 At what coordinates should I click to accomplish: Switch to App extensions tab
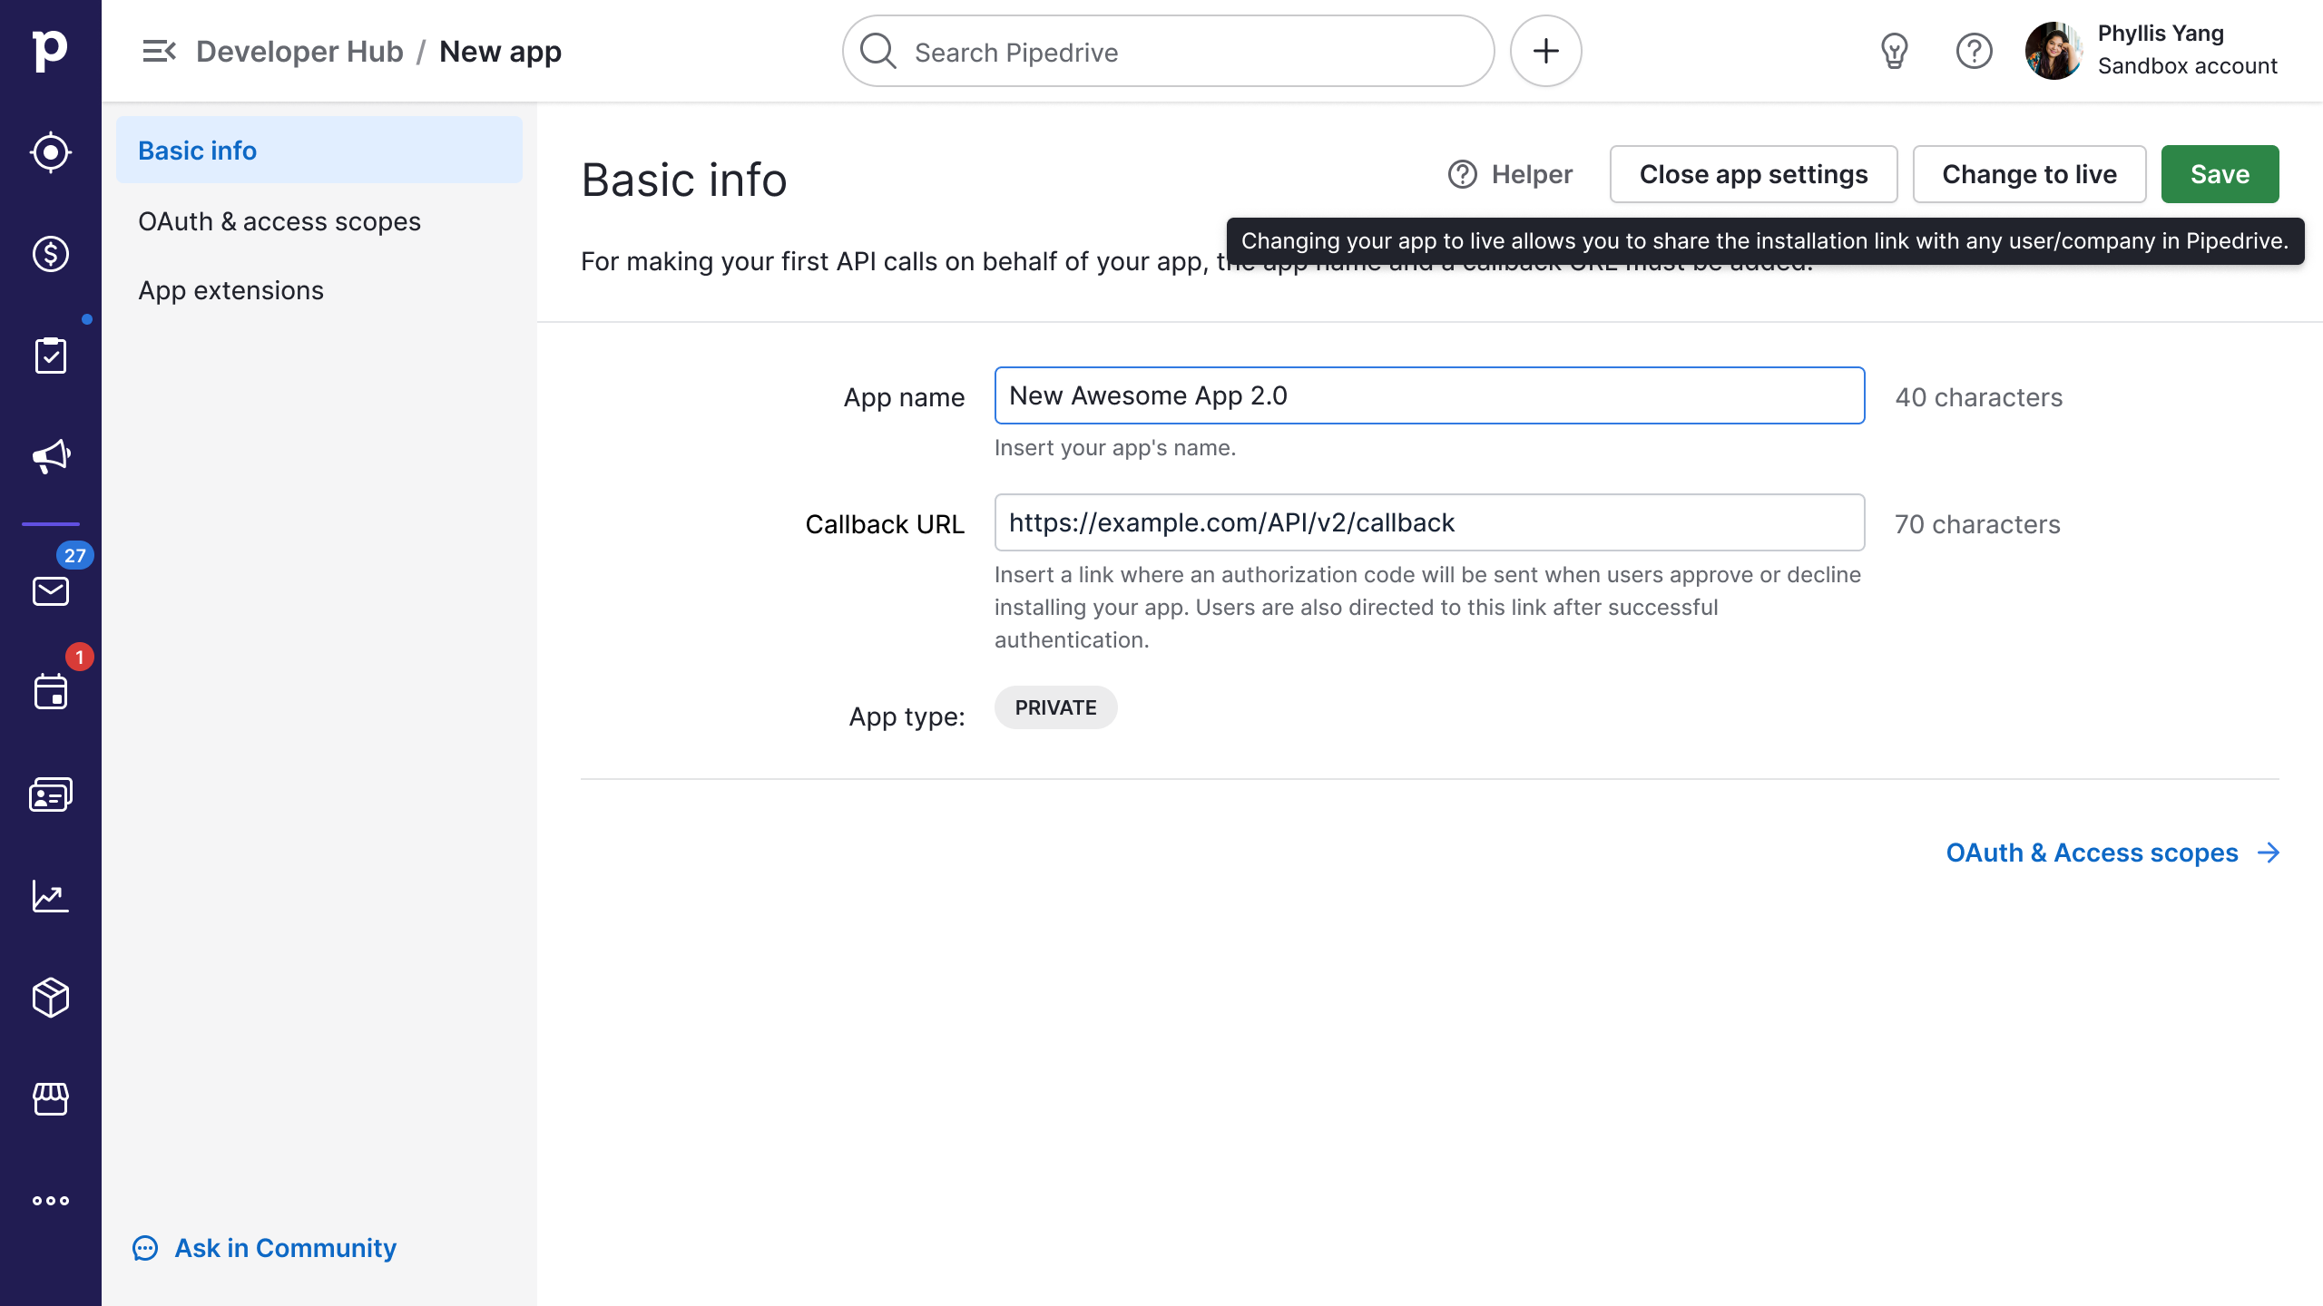pos(230,290)
